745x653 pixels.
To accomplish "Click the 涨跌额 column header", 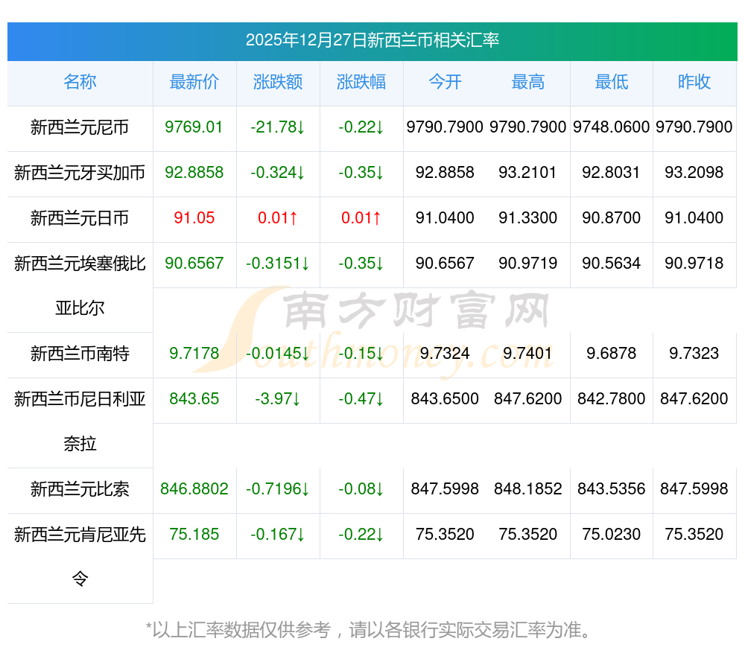I will click(x=278, y=82).
